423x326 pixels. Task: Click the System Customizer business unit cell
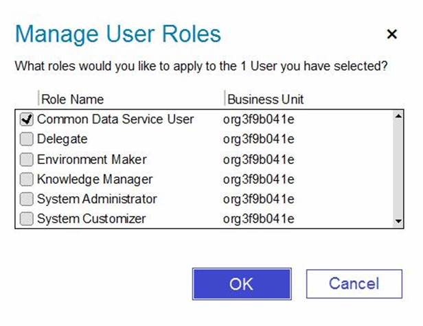click(x=259, y=220)
